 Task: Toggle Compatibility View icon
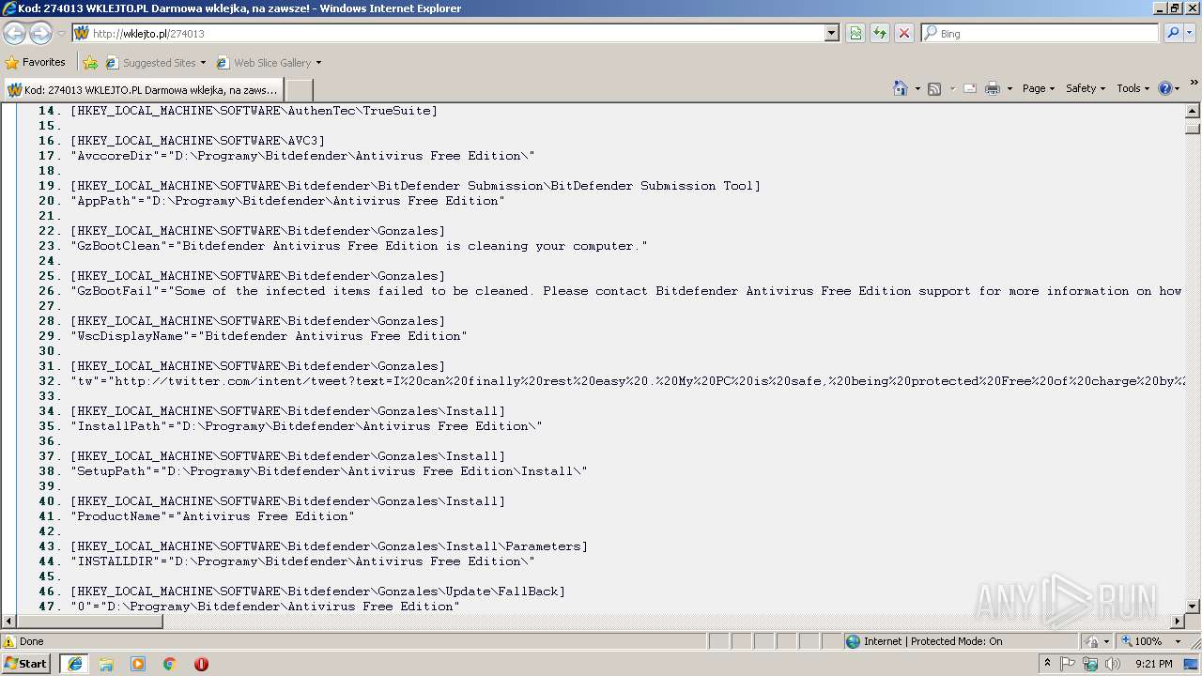[855, 33]
